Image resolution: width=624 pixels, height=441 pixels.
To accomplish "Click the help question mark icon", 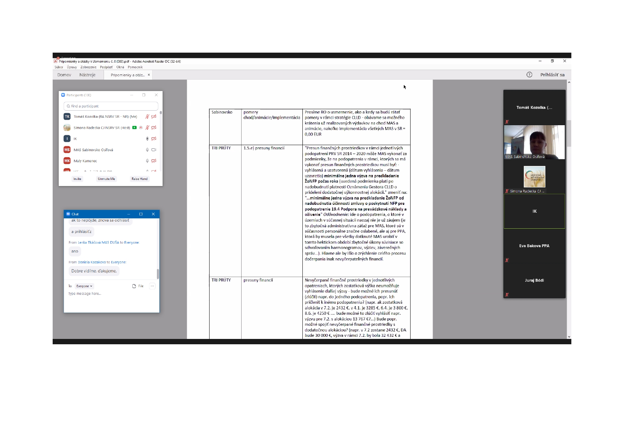I will pyautogui.click(x=529, y=75).
